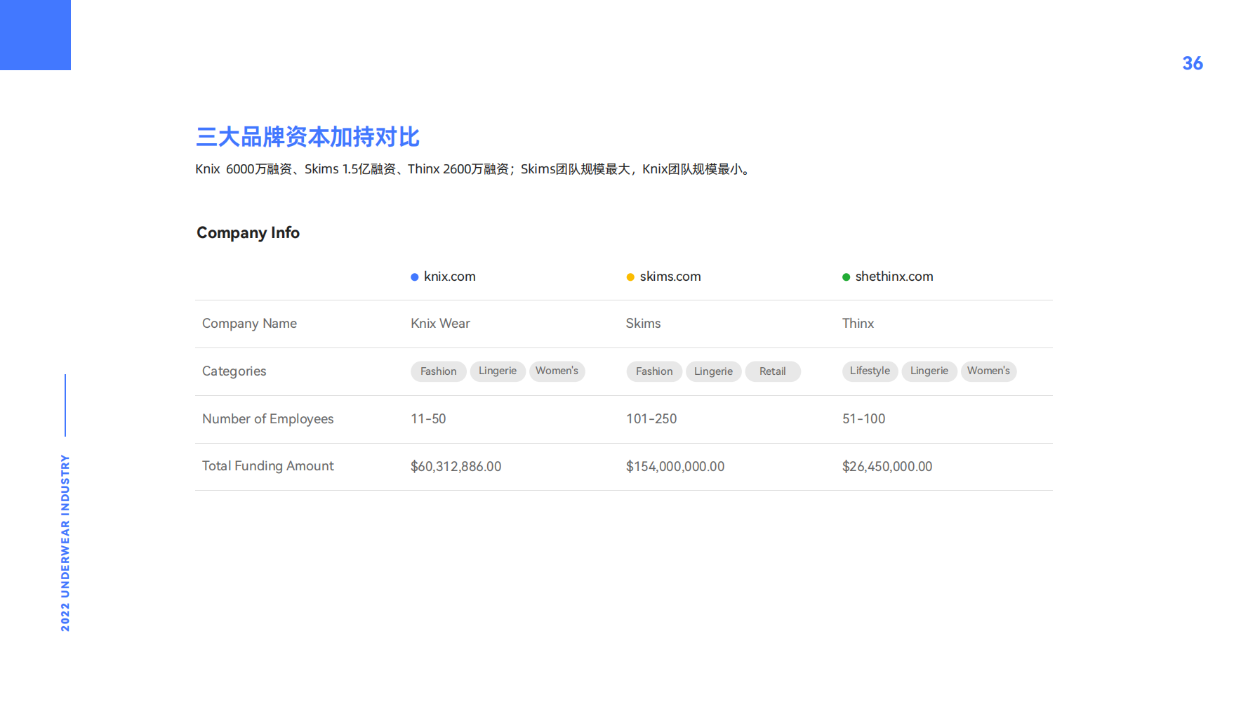This screenshot has height=702, width=1248.
Task: Click the green dot beside shethinx.com
Action: point(847,277)
